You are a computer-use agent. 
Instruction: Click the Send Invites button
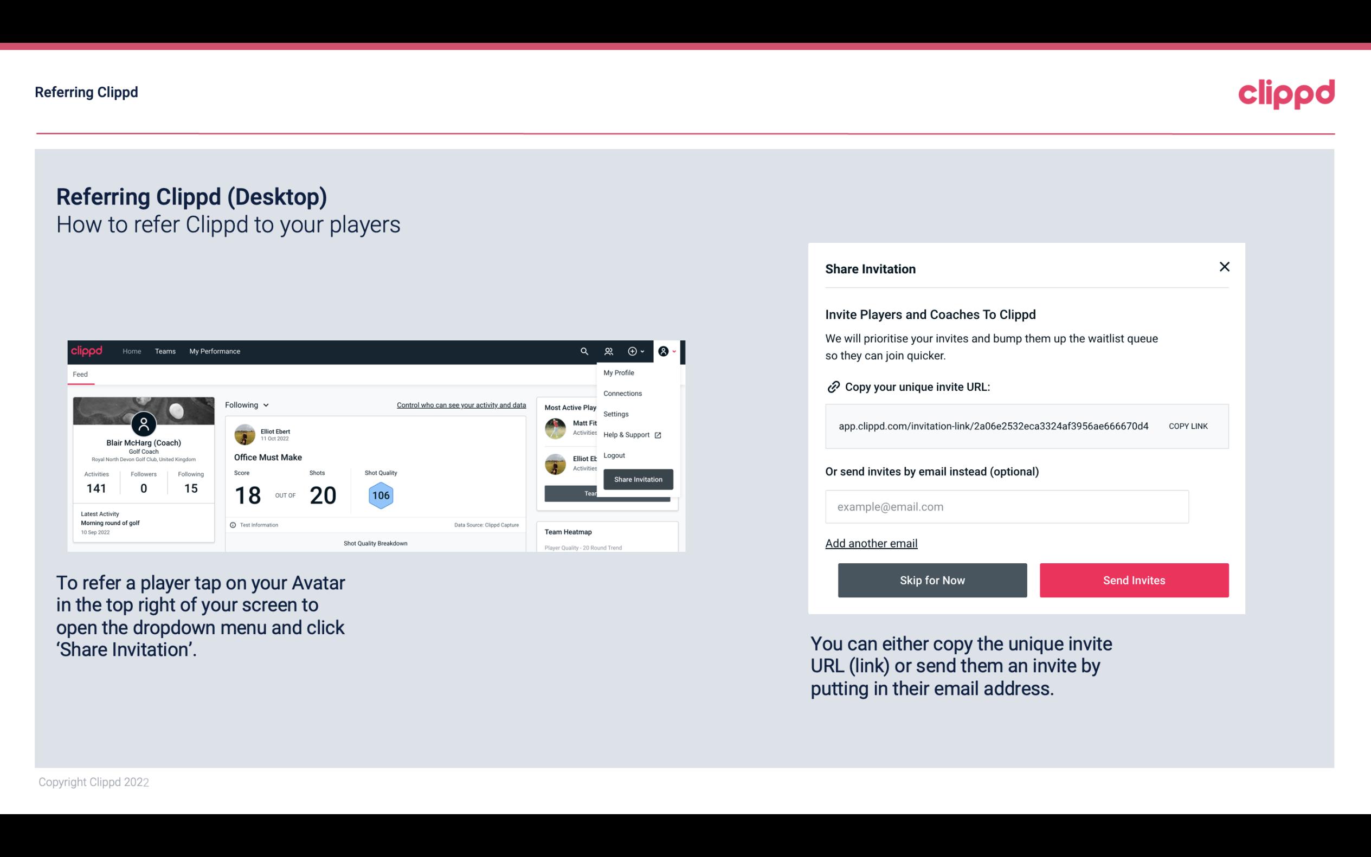(x=1133, y=579)
